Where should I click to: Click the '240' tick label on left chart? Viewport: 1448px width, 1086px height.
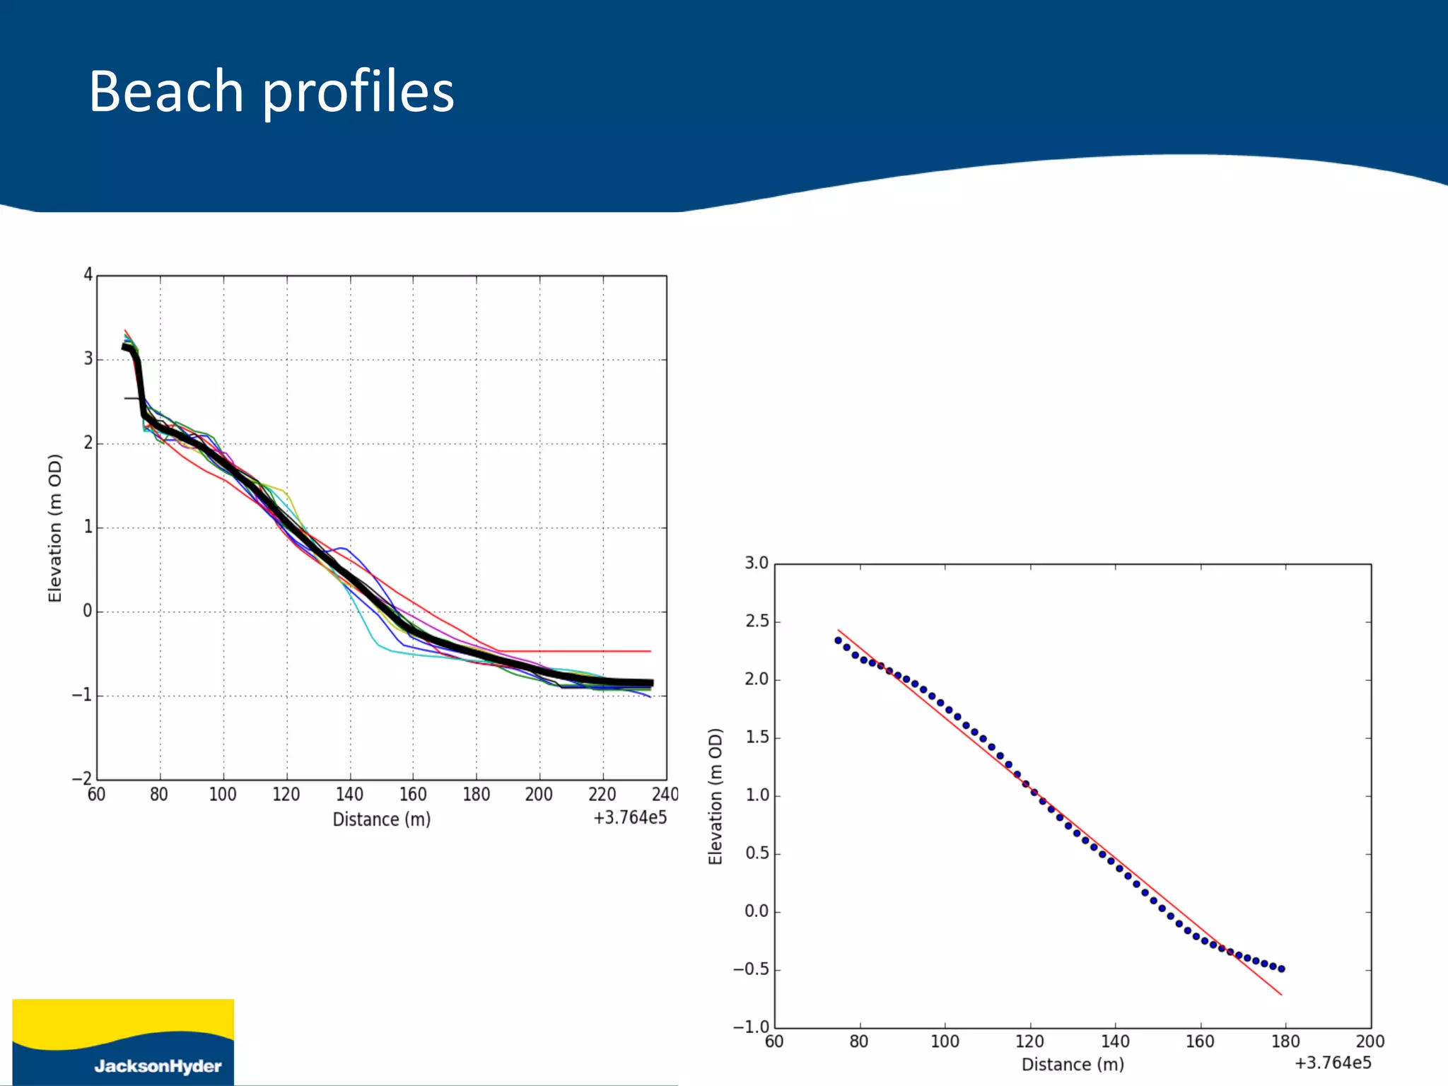[665, 794]
